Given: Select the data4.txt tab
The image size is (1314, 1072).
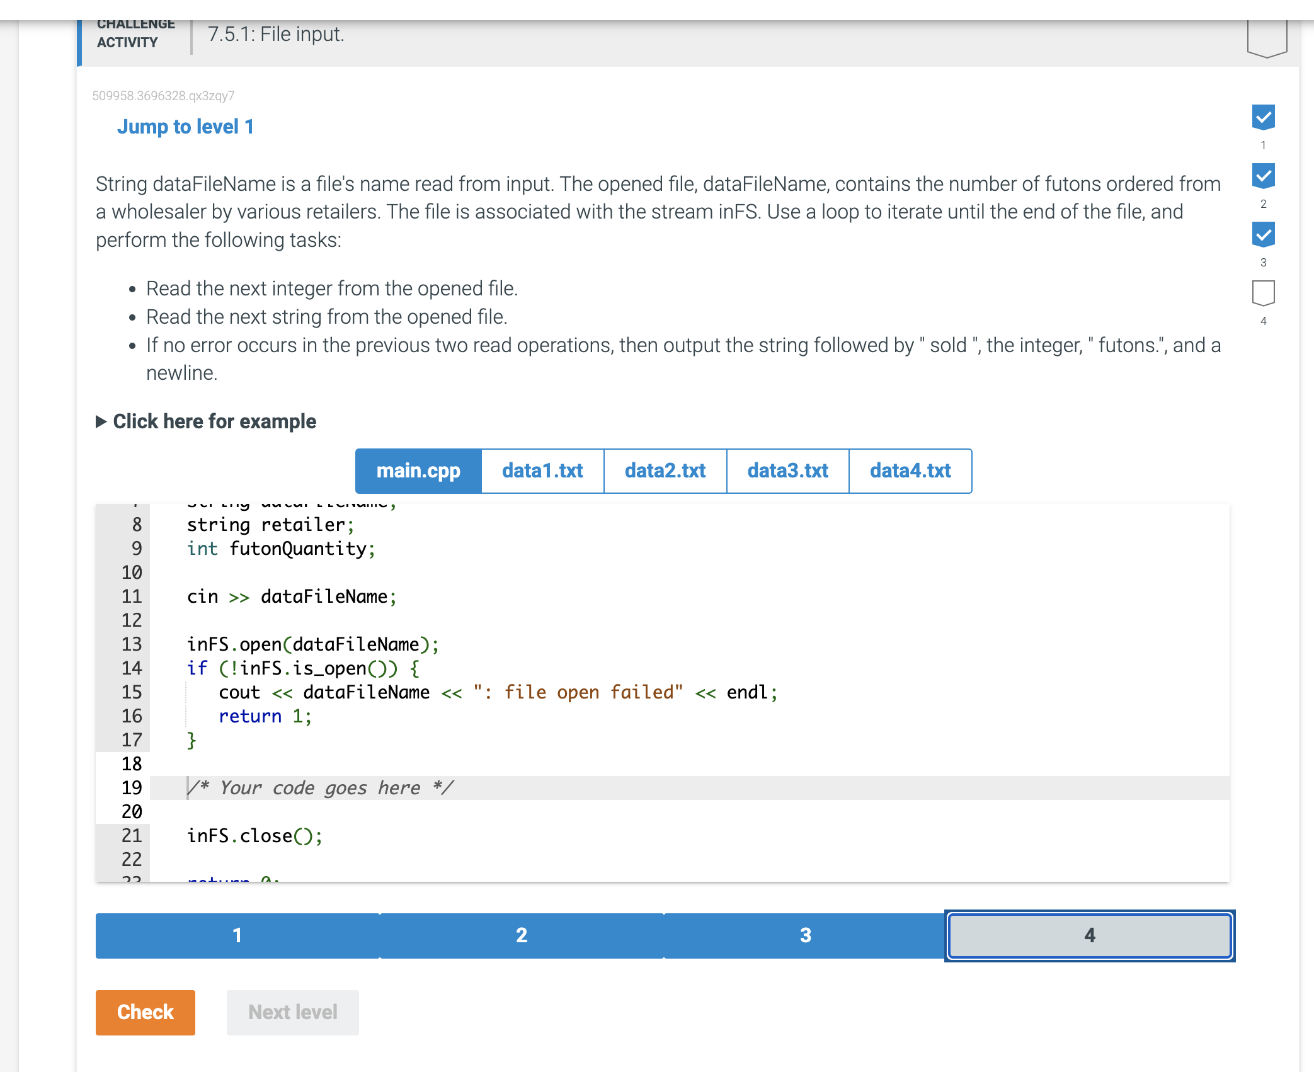Looking at the screenshot, I should point(910,470).
